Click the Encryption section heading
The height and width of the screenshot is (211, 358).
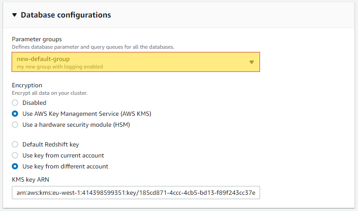pyautogui.click(x=27, y=85)
